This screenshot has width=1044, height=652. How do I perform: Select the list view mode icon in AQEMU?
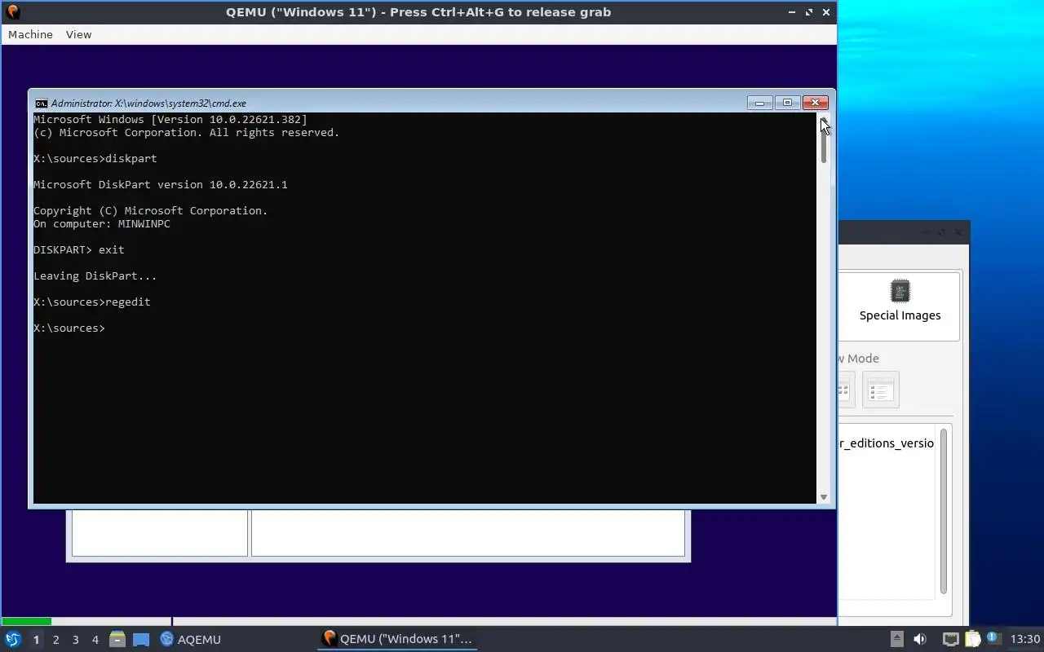click(x=880, y=390)
